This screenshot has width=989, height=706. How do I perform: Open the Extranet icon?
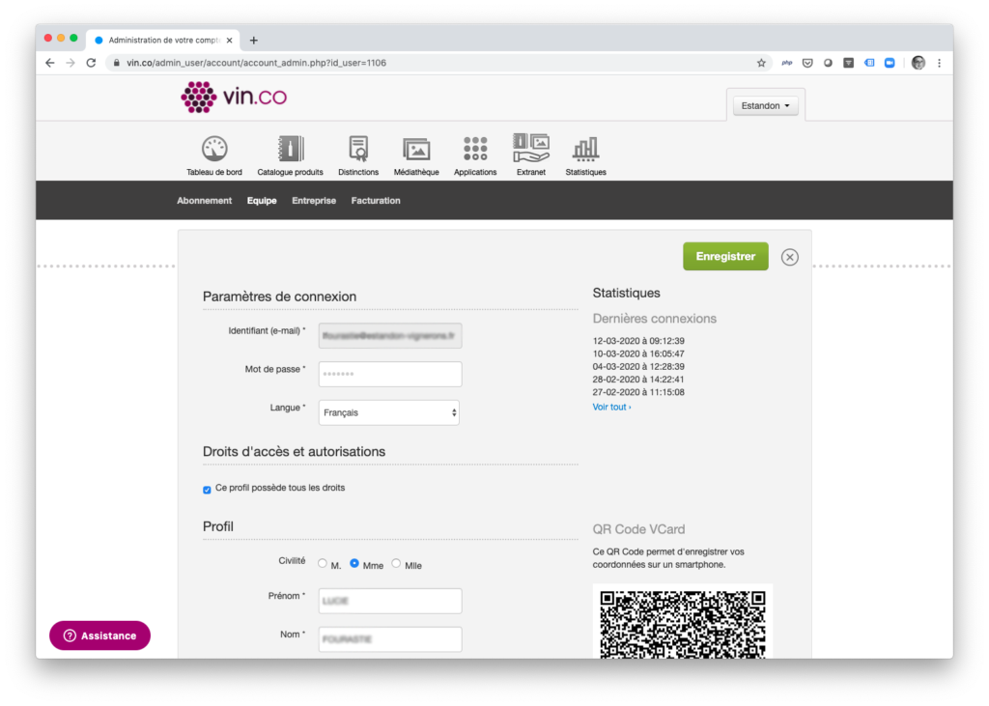point(530,149)
